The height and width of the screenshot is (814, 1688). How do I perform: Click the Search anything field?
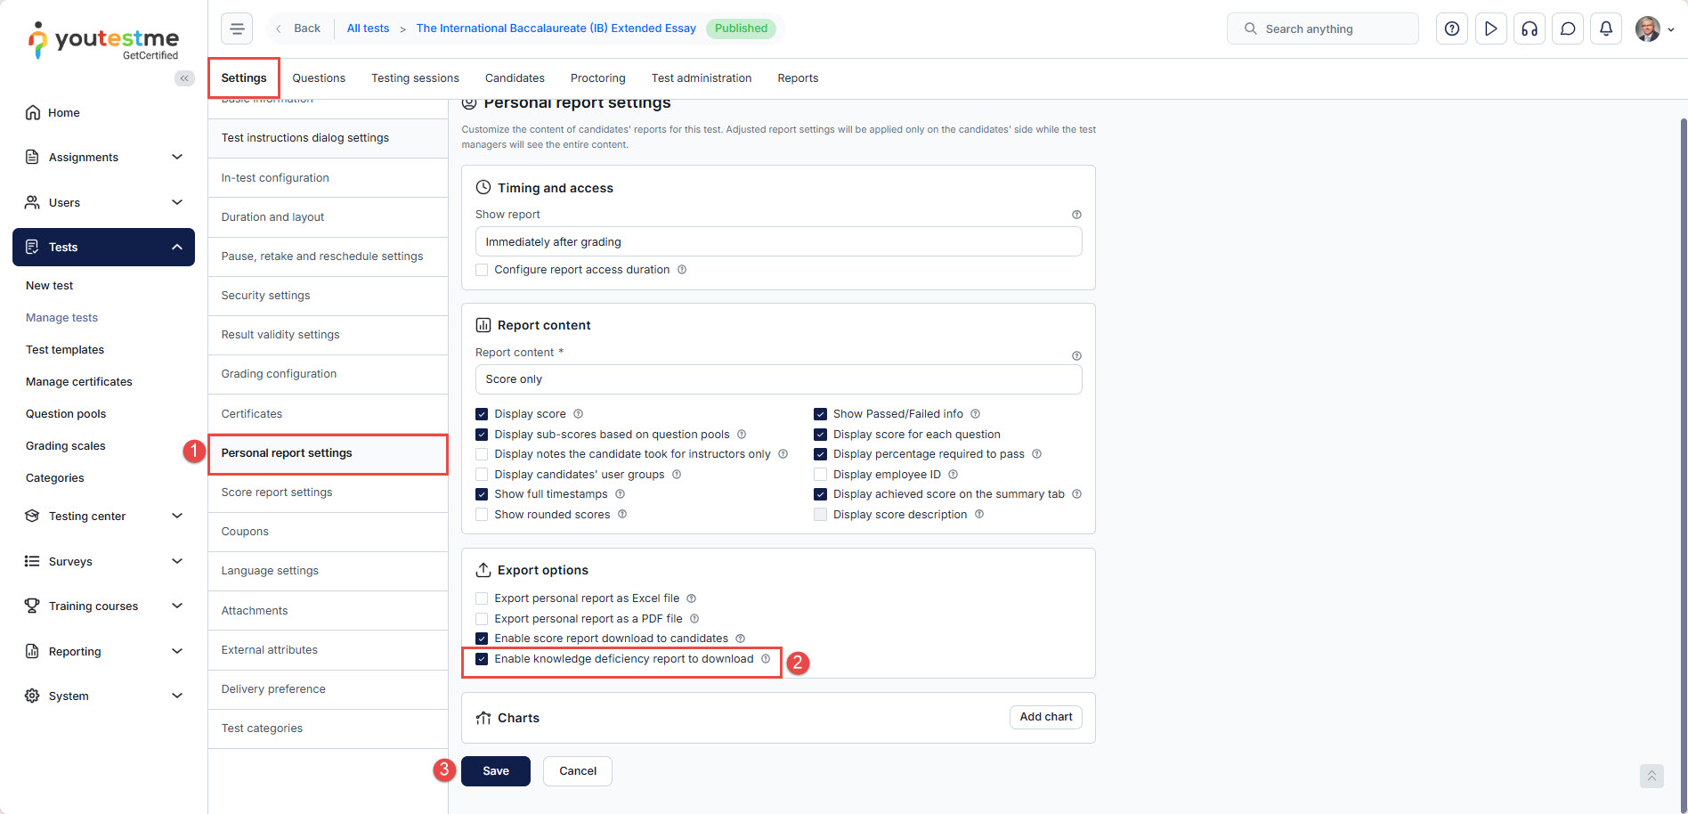coord(1323,28)
